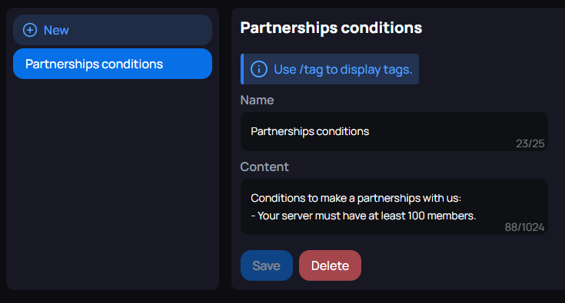The image size is (565, 303).
Task: Click the "Use /tag to display tags." banner text
Action: coord(343,69)
